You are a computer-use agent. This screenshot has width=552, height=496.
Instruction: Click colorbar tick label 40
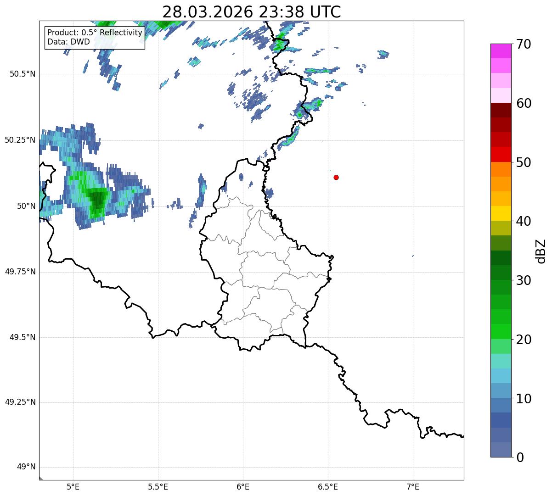coord(524,221)
